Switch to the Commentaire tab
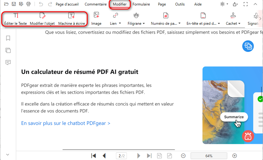This screenshot has width=263, height=160. 96,4
